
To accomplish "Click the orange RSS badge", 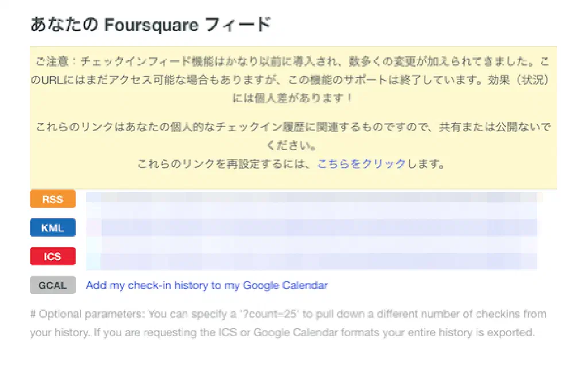I will click(x=52, y=199).
